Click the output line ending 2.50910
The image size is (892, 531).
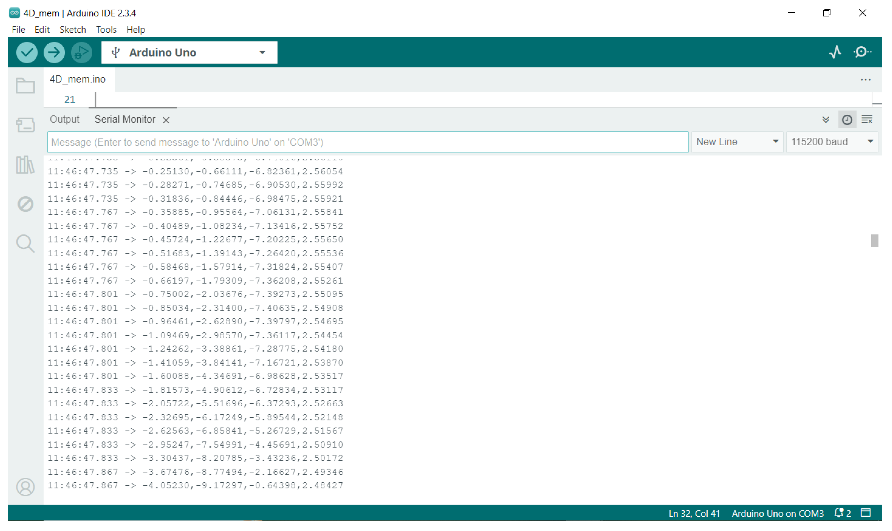[x=196, y=445]
